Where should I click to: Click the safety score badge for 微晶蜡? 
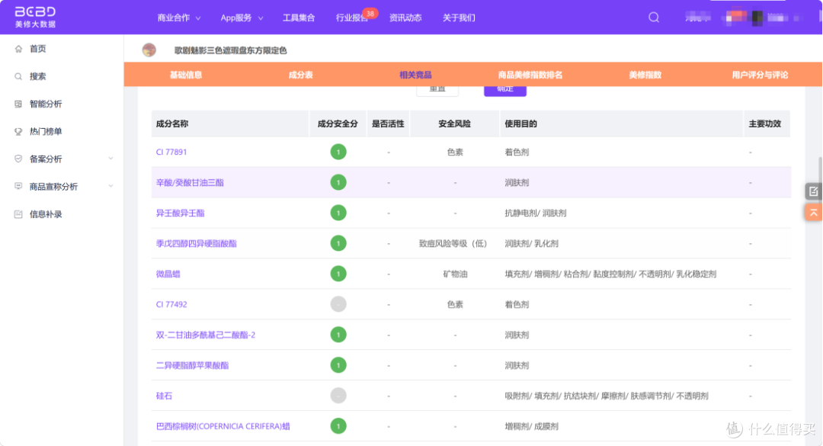(x=338, y=274)
